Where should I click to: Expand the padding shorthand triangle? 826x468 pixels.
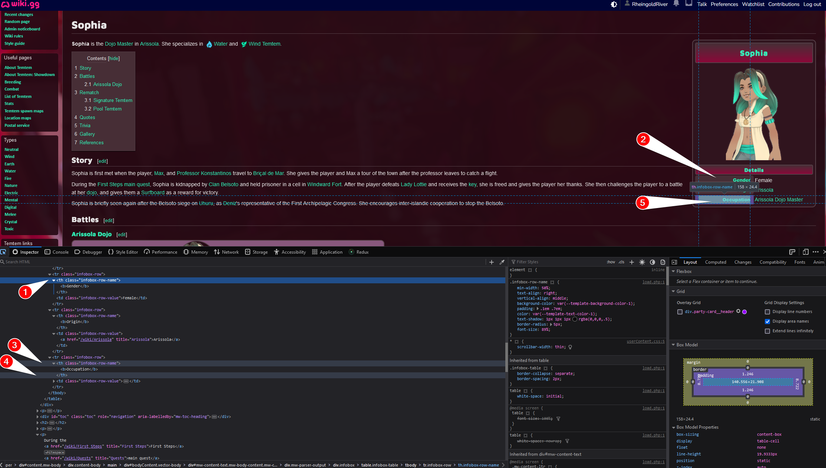coord(538,309)
